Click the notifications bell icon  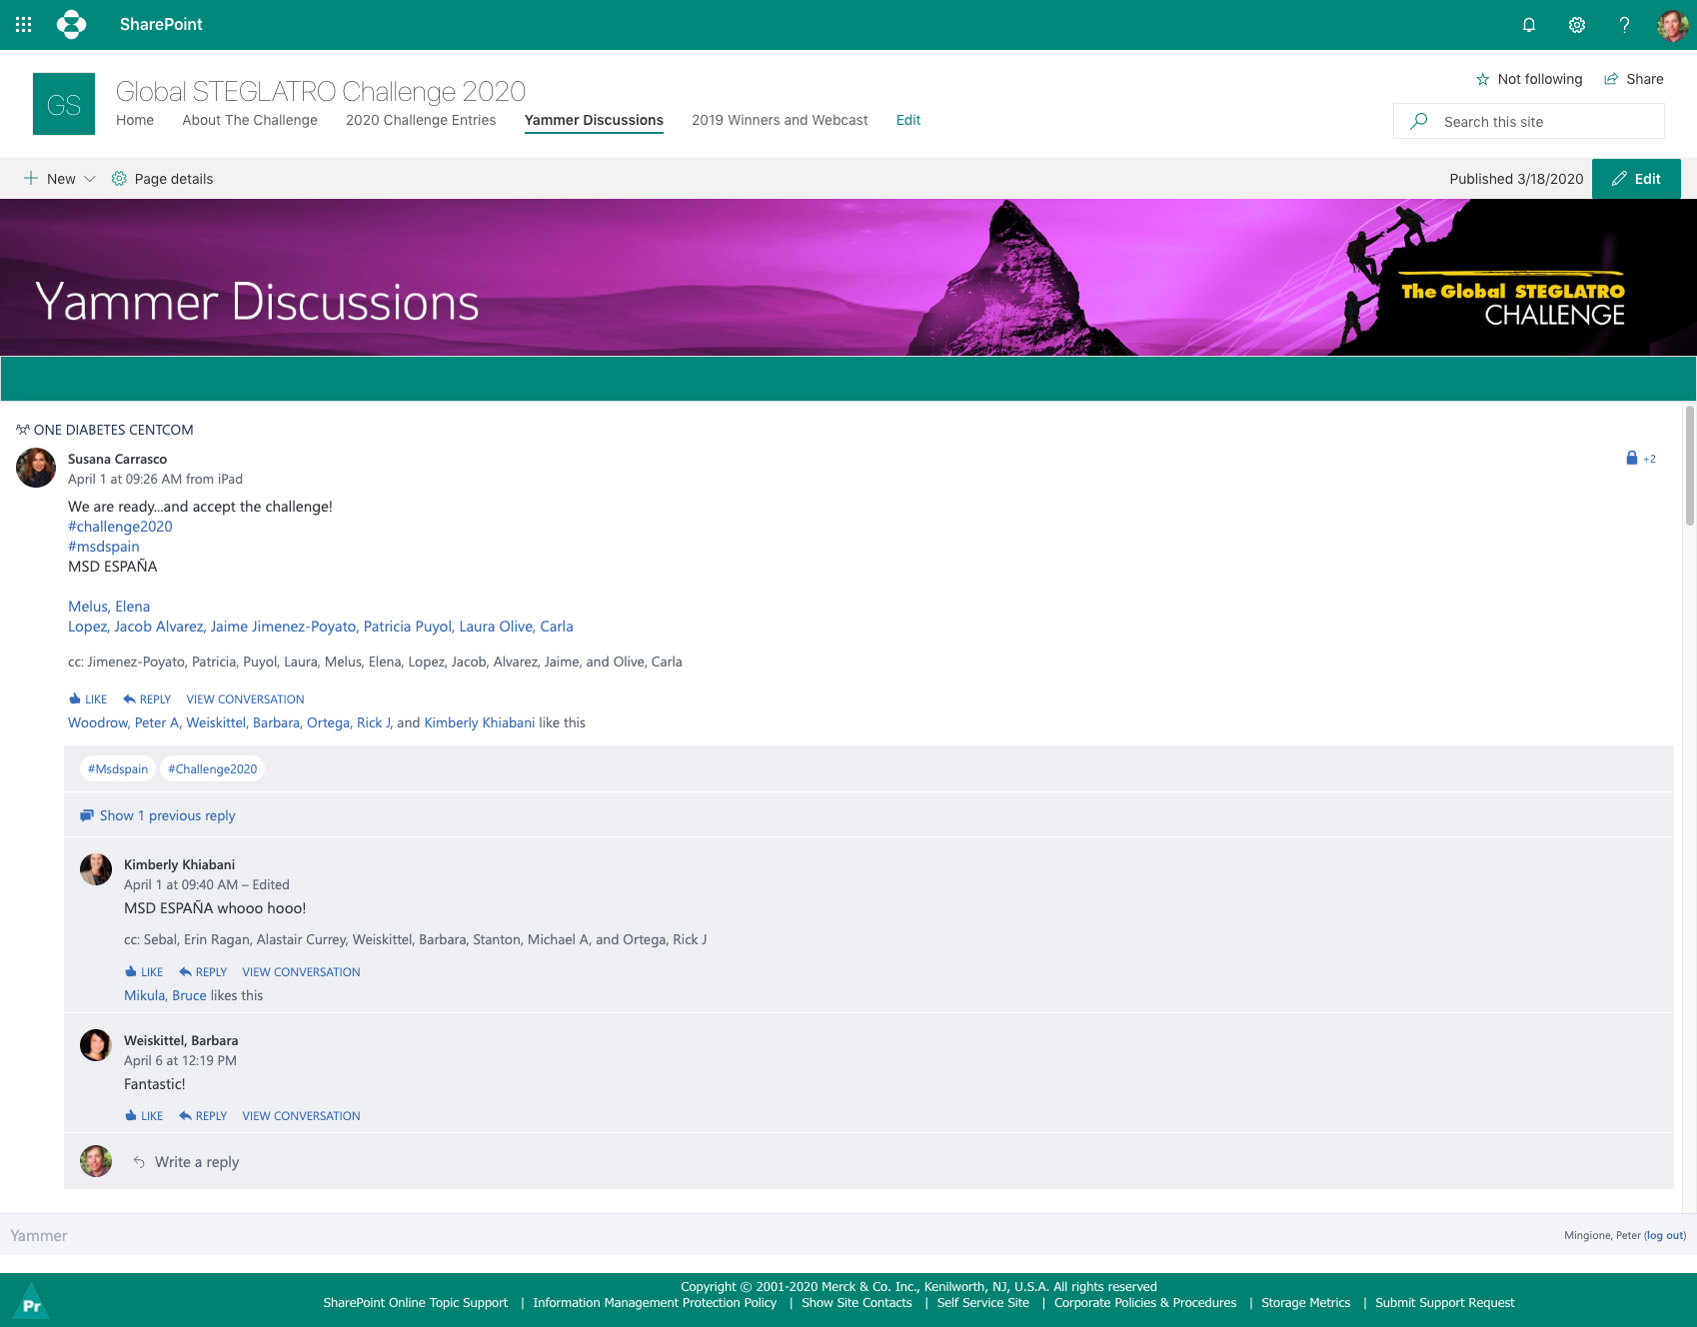pyautogui.click(x=1528, y=25)
